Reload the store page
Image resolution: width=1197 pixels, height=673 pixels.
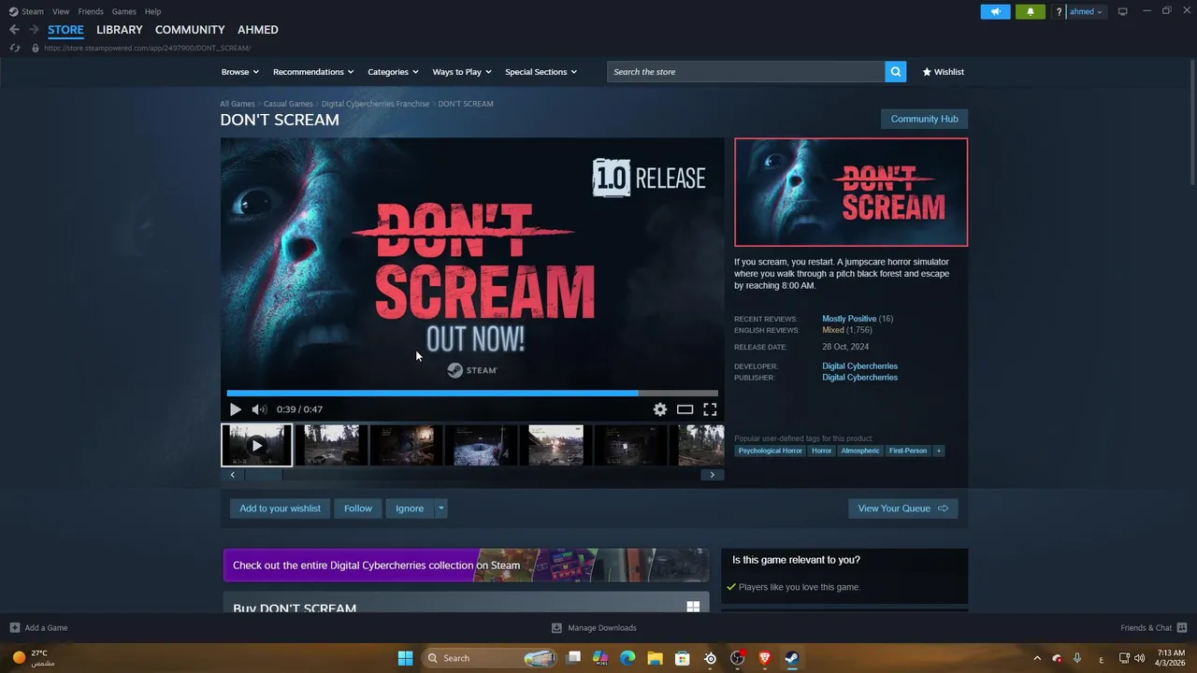pos(14,48)
